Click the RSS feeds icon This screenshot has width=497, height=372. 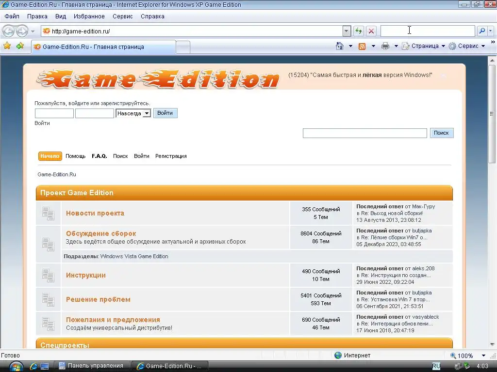[x=362, y=46]
